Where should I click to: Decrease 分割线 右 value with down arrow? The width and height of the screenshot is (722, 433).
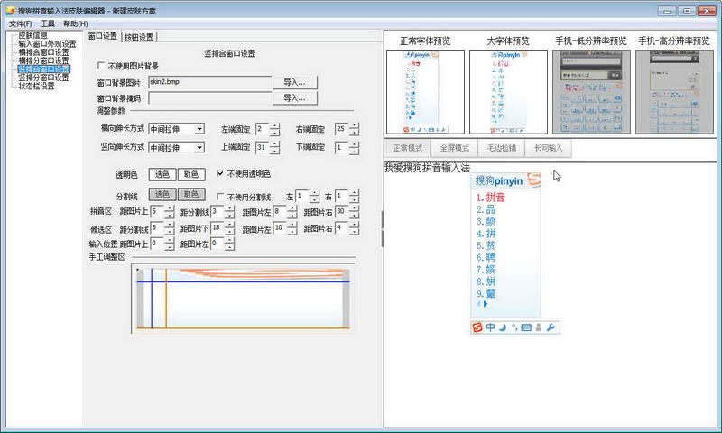tap(354, 199)
